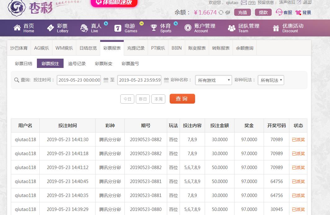Click the 投注时间 column header

68,126
